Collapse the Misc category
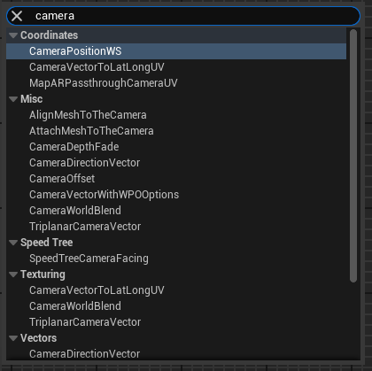 [x=13, y=99]
